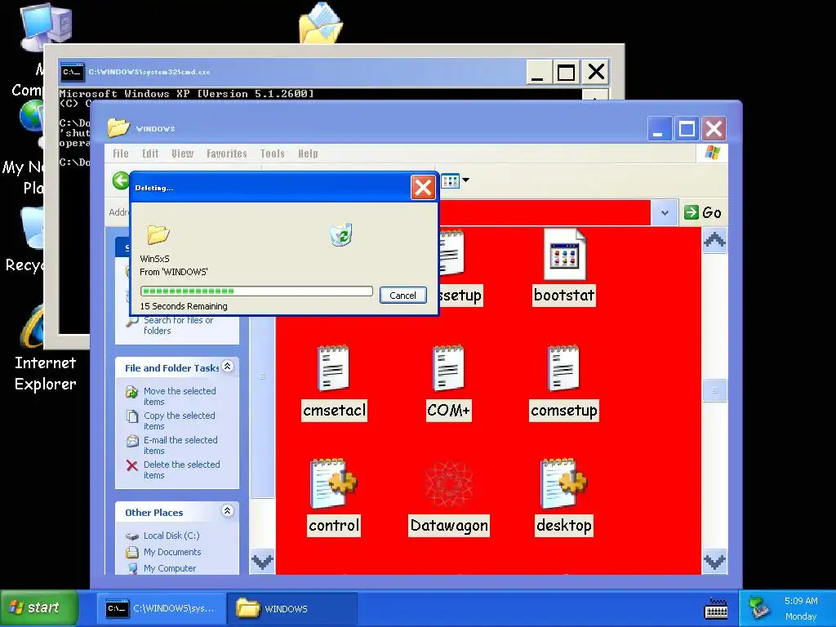Click the green Back arrow button

121,180
